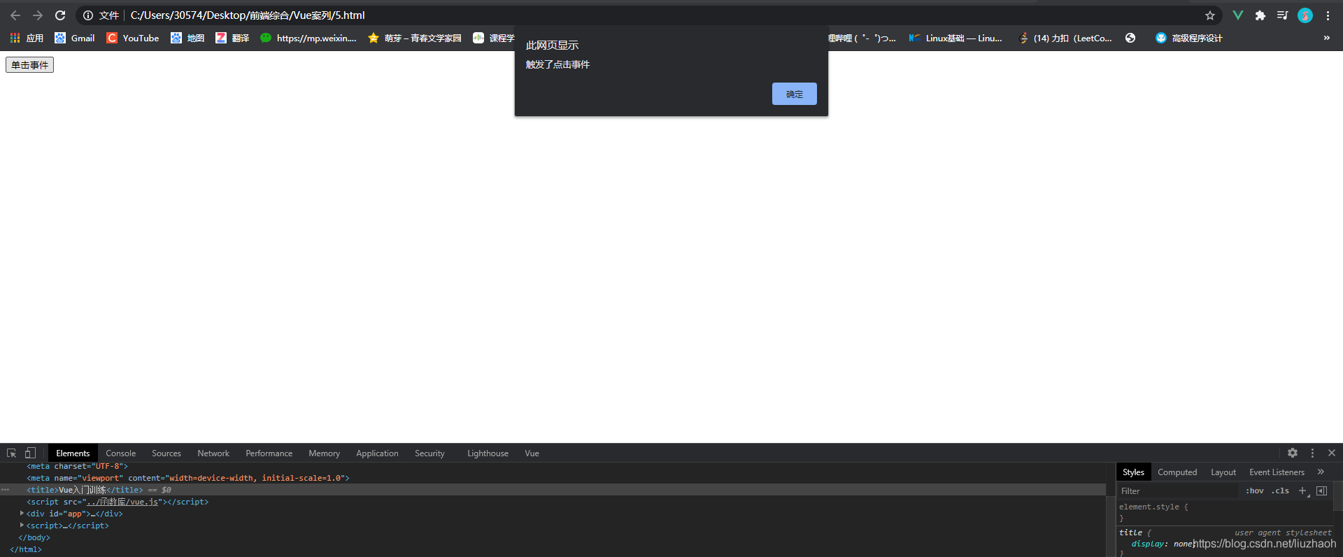
Task: Open the Memory tab
Action: 324,453
